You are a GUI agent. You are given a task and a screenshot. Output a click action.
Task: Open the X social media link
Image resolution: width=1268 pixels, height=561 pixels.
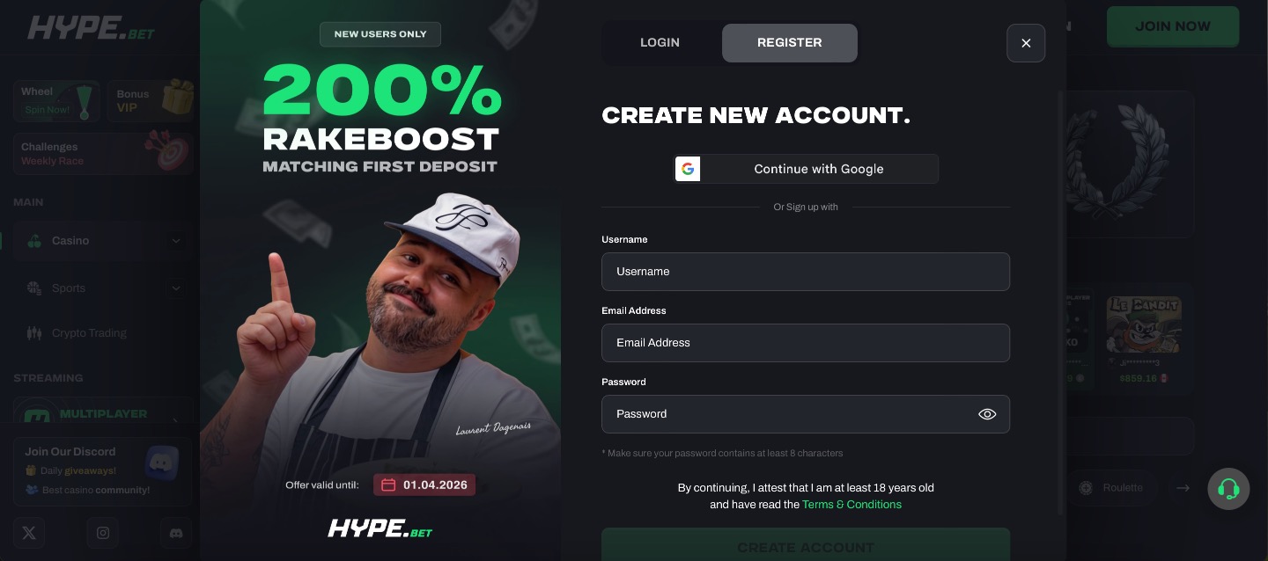(29, 533)
